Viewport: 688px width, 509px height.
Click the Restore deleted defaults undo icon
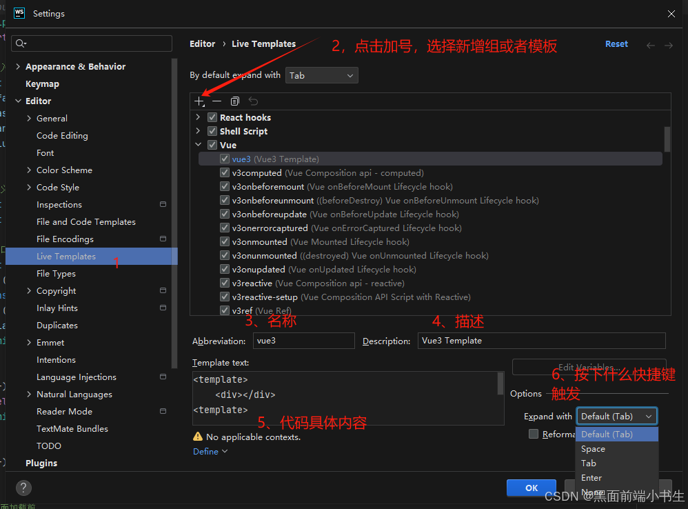(253, 101)
